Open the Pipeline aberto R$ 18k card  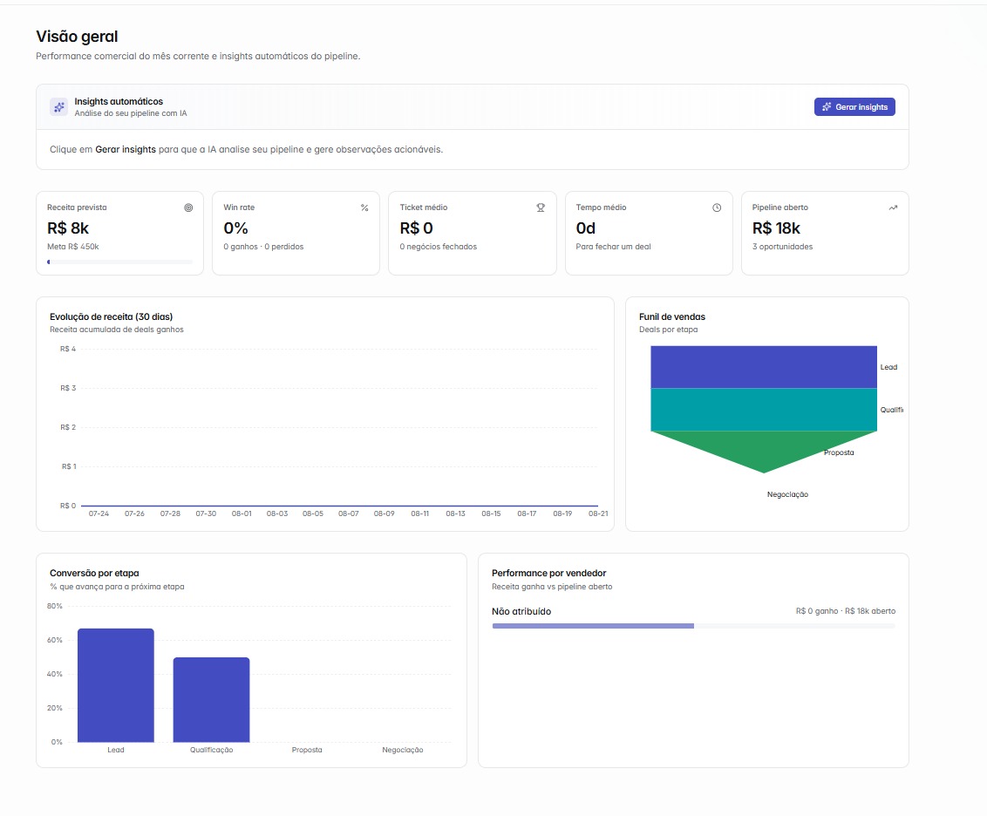(x=825, y=234)
